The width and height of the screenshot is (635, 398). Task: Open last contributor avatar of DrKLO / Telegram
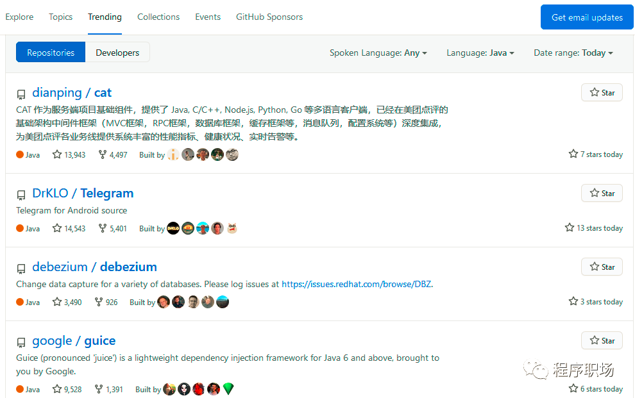pyautogui.click(x=232, y=228)
